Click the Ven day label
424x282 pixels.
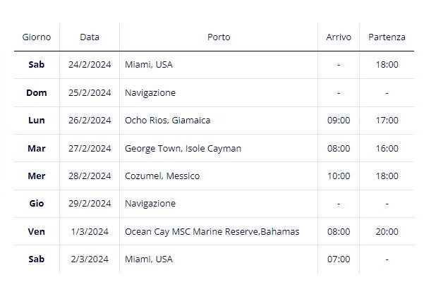[37, 231]
